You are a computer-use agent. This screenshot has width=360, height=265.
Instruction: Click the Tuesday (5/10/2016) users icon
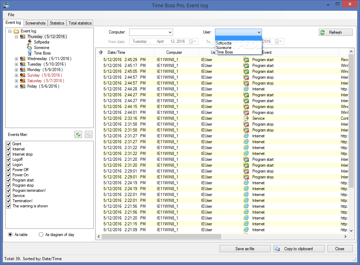click(23, 64)
